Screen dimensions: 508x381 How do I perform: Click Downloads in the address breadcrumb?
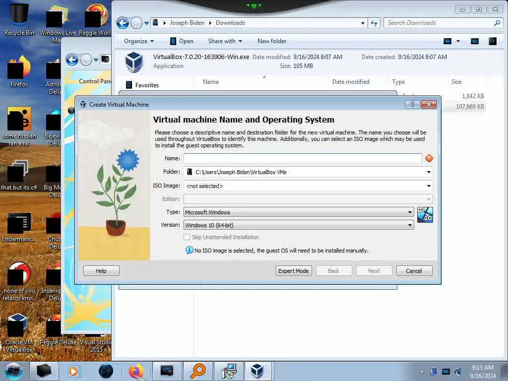(x=230, y=23)
